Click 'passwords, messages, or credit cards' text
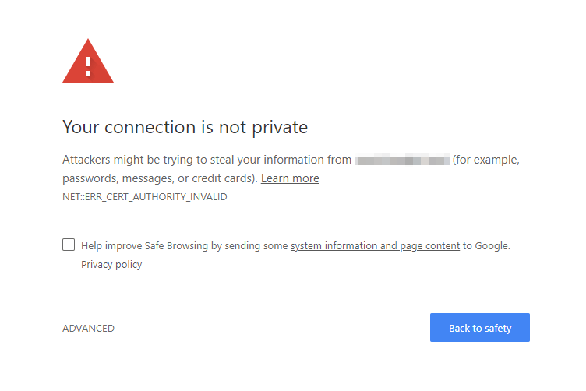The width and height of the screenshot is (586, 391). tap(158, 178)
